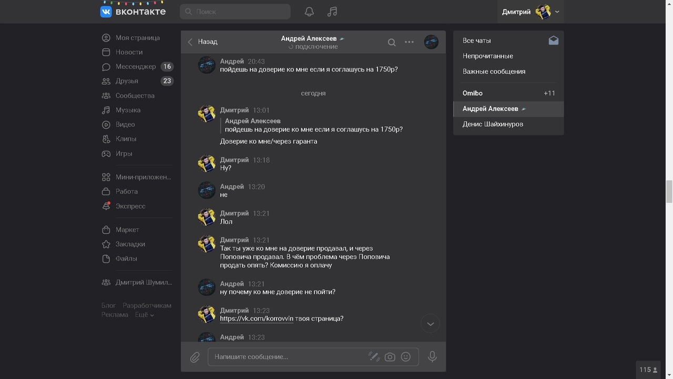Click the search icon in chat header
The width and height of the screenshot is (673, 379).
[x=392, y=42]
